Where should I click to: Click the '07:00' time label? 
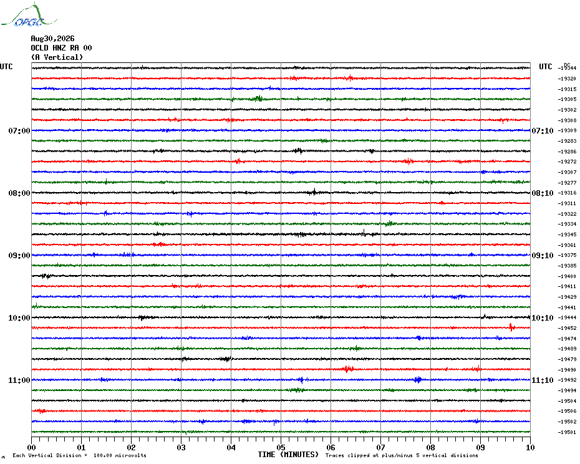point(19,130)
